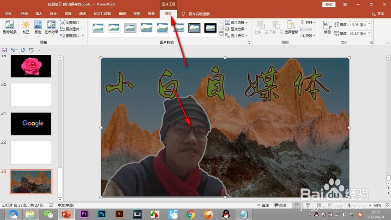Image resolution: width=391 pixels, height=220 pixels.
Task: Click the Remove Background (删除背景) icon
Action: coord(9,27)
